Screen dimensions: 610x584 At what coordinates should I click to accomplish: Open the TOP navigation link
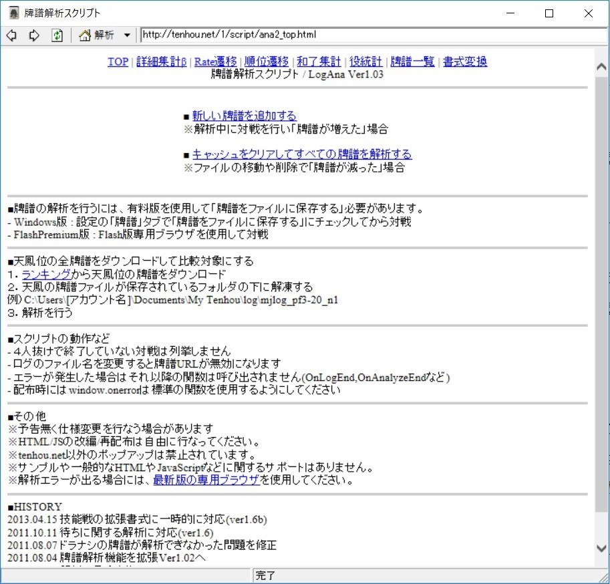tap(118, 61)
